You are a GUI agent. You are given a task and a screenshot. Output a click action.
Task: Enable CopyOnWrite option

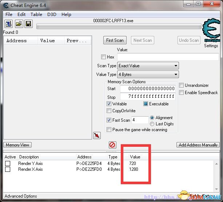pos(109,111)
